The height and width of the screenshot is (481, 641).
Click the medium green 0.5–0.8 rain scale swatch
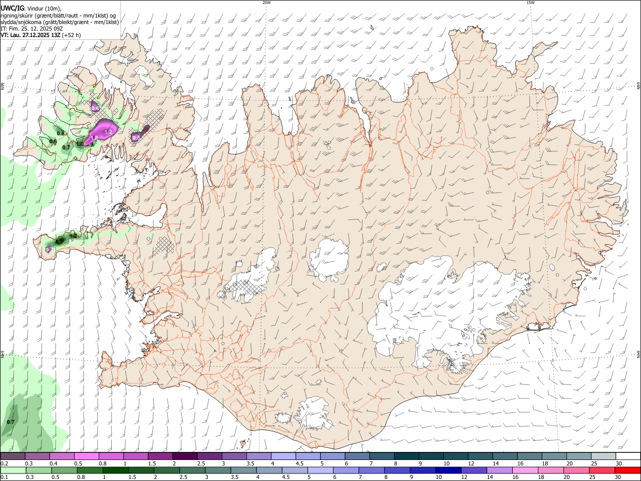pyautogui.click(x=65, y=470)
